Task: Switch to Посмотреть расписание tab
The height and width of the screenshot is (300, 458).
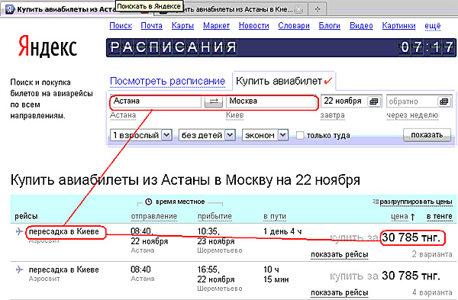Action: 168,81
